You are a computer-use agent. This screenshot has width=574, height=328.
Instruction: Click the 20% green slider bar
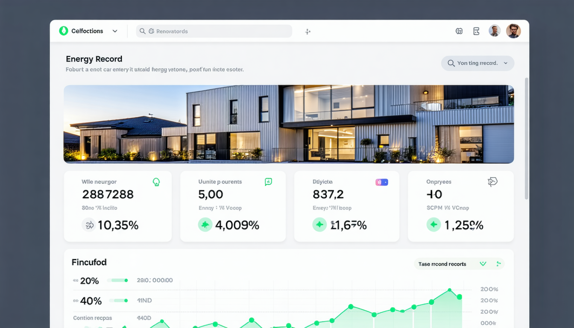pos(117,281)
